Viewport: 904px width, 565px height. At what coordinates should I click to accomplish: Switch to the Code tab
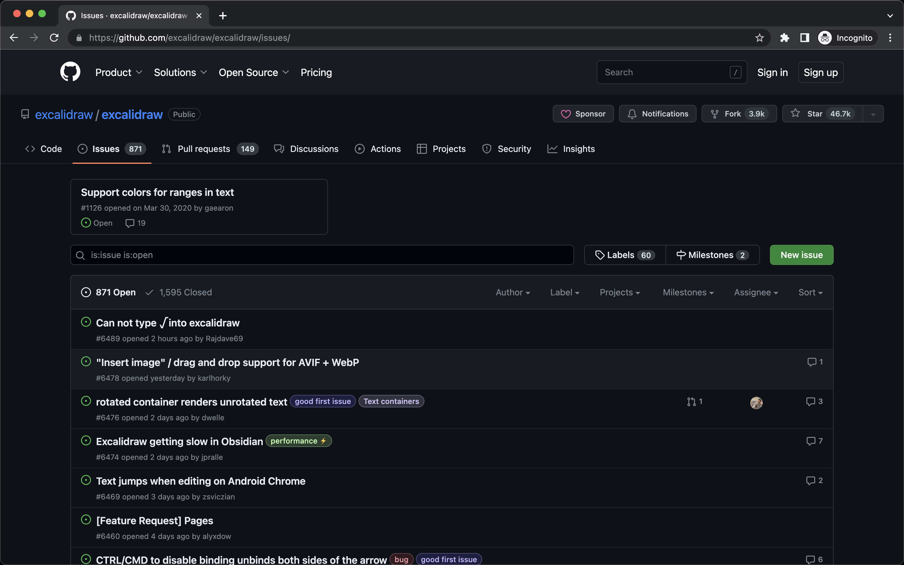point(43,149)
